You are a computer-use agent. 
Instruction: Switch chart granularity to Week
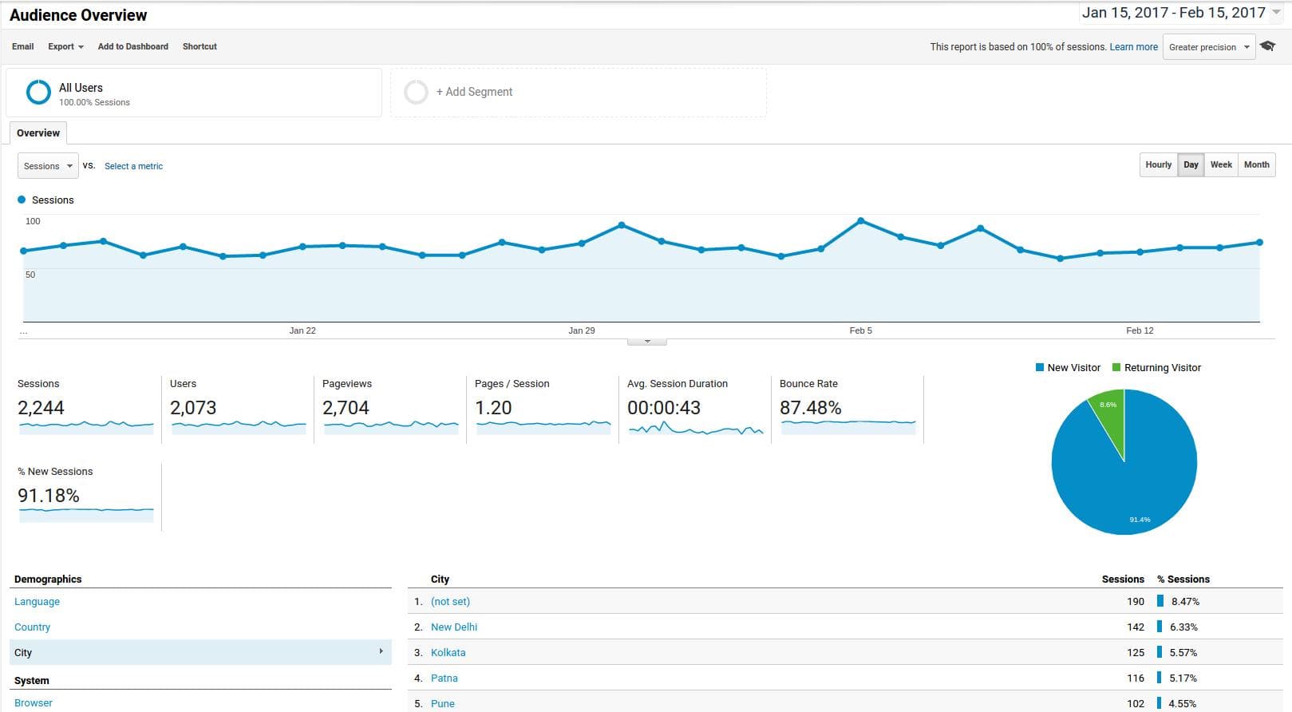[1220, 165]
